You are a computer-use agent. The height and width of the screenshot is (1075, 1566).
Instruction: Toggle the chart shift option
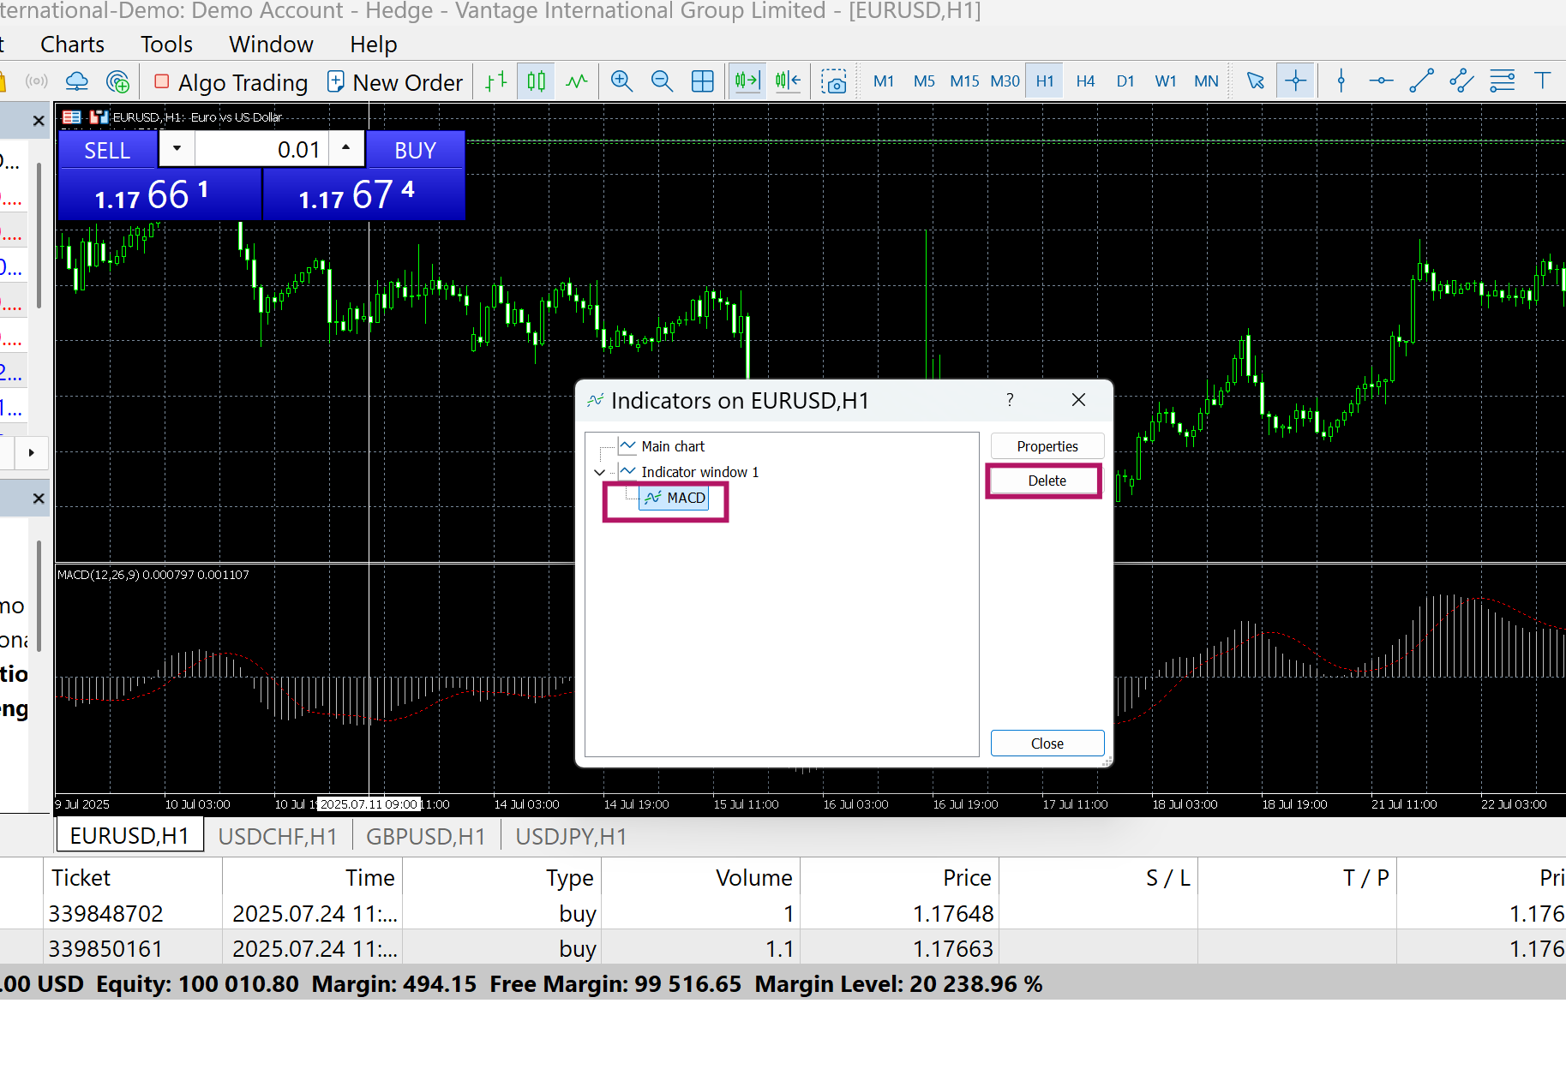tap(788, 81)
